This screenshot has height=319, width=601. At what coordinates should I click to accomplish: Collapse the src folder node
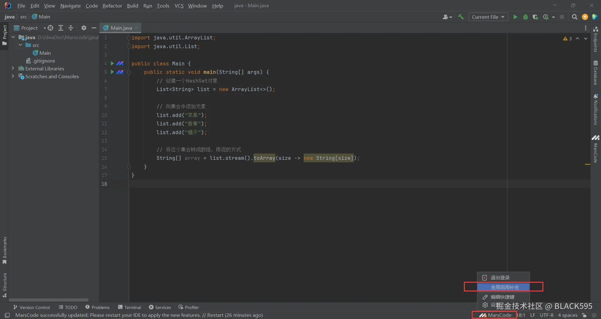click(x=20, y=45)
